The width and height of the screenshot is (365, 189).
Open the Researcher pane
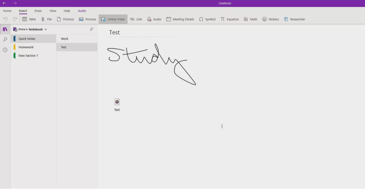tap(294, 19)
